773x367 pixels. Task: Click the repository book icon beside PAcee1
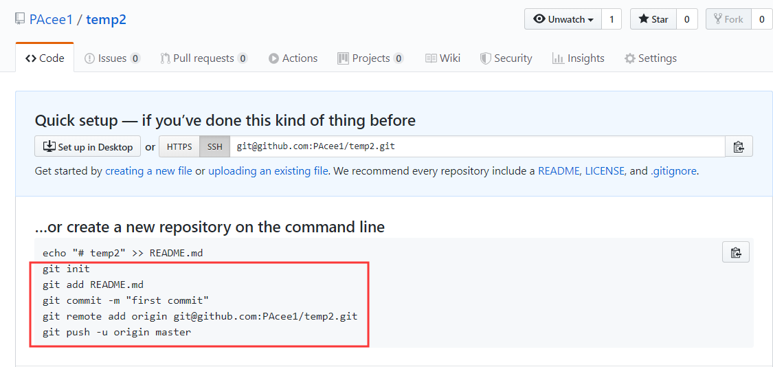click(20, 19)
